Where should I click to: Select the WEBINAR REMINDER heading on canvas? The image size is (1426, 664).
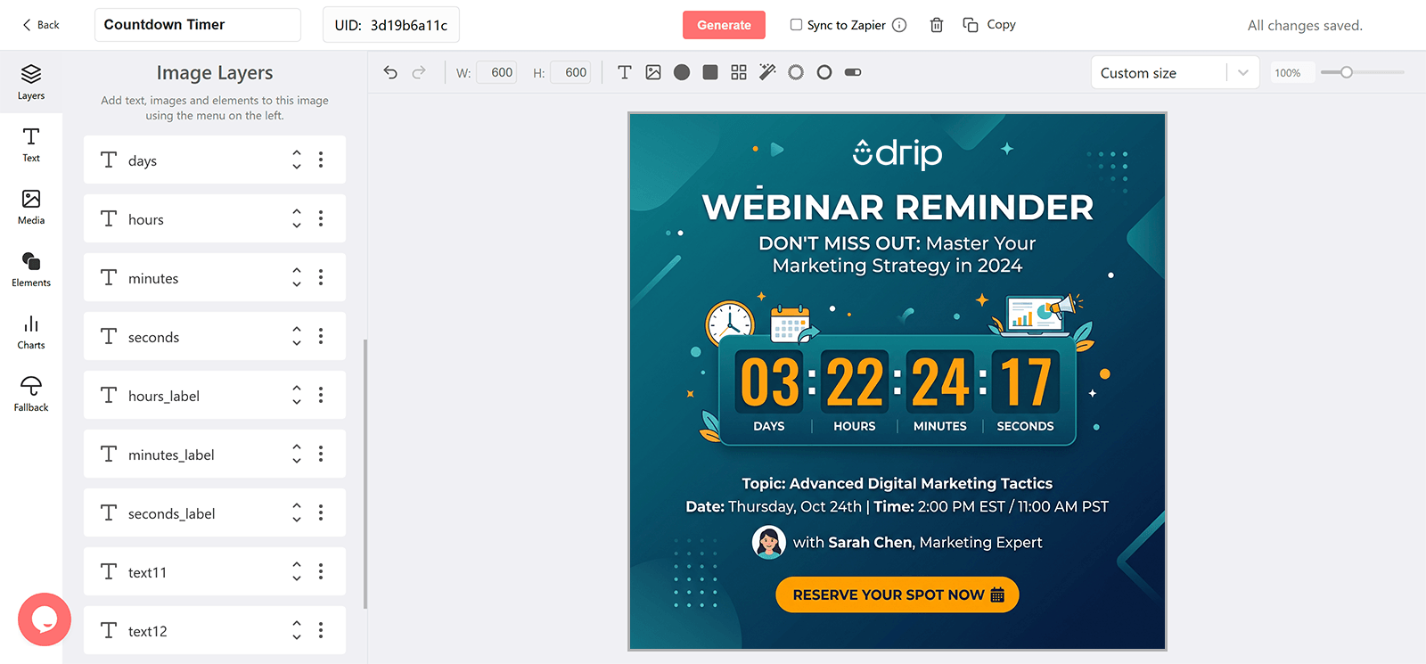click(x=897, y=207)
